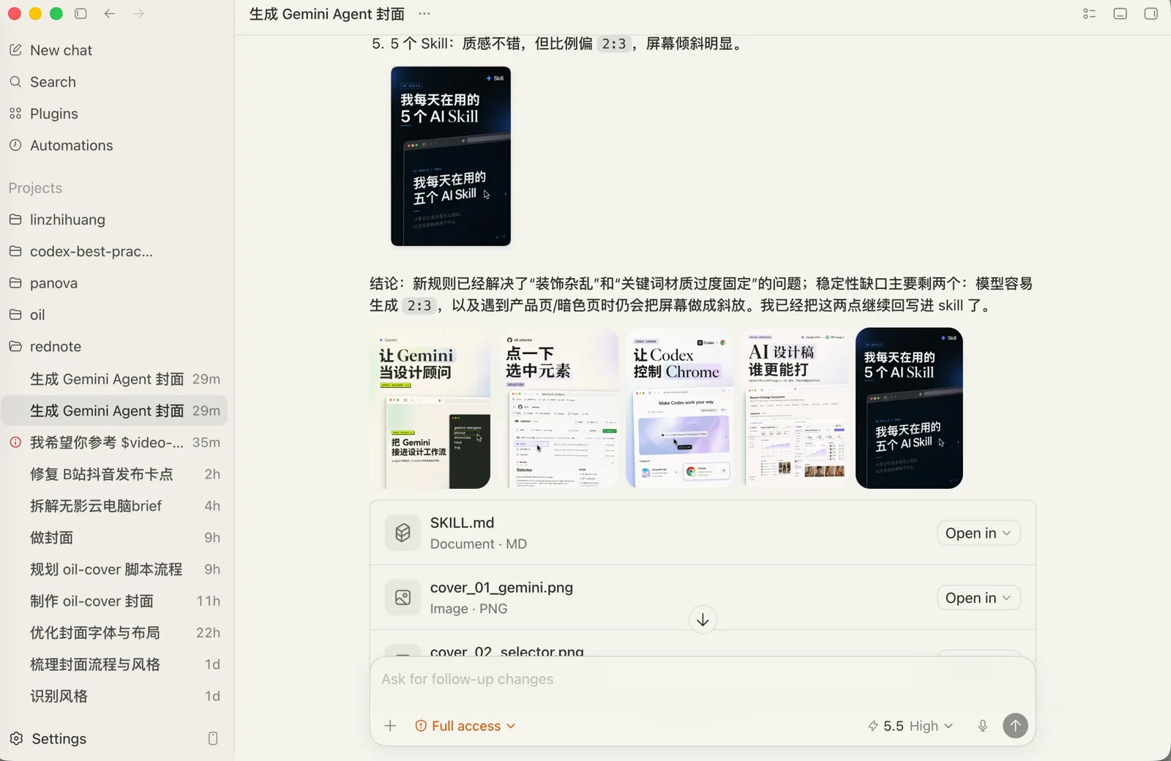Start voice input with microphone icon
This screenshot has height=761, width=1171.
click(983, 726)
